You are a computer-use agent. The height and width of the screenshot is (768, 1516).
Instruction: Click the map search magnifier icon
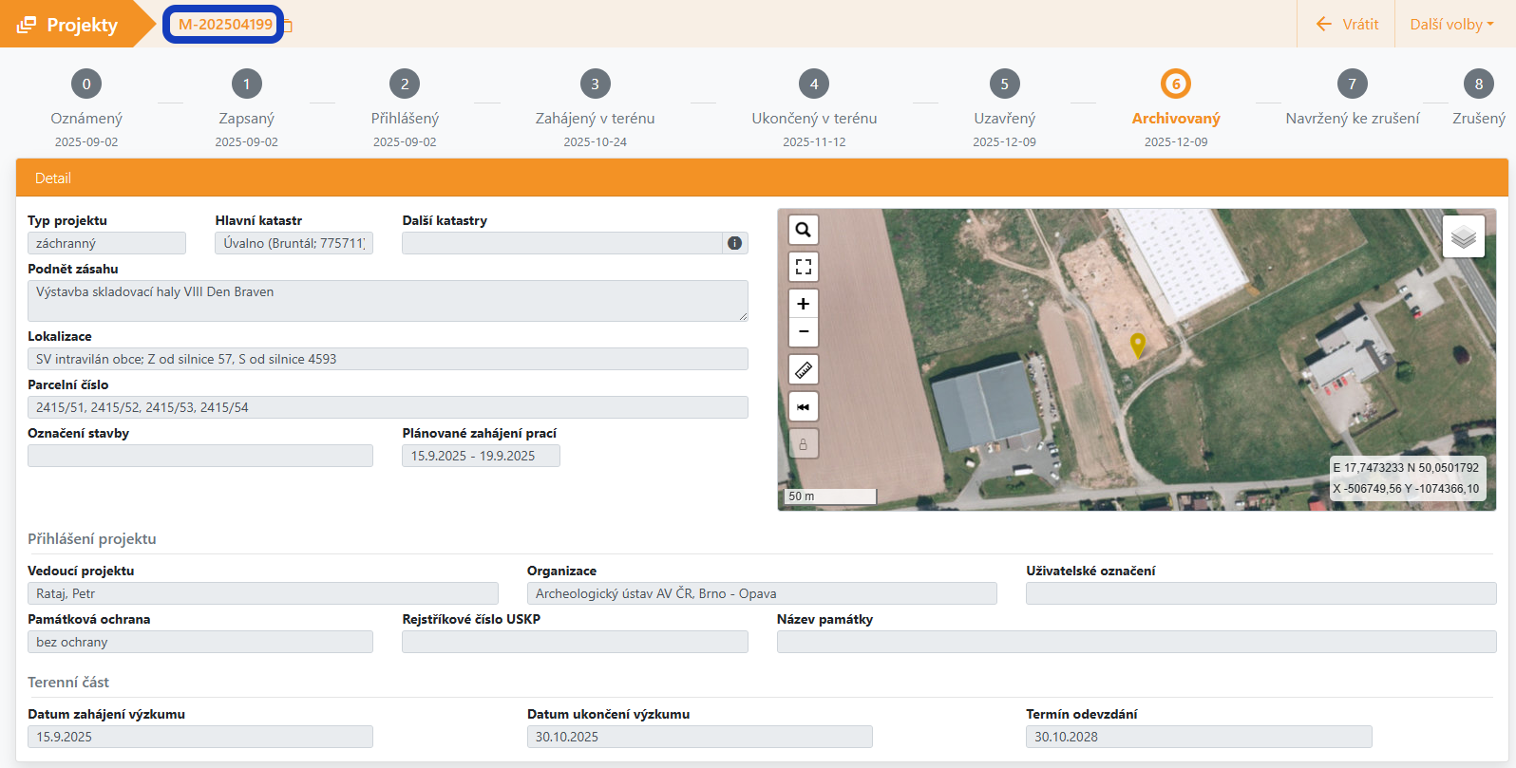tap(803, 230)
